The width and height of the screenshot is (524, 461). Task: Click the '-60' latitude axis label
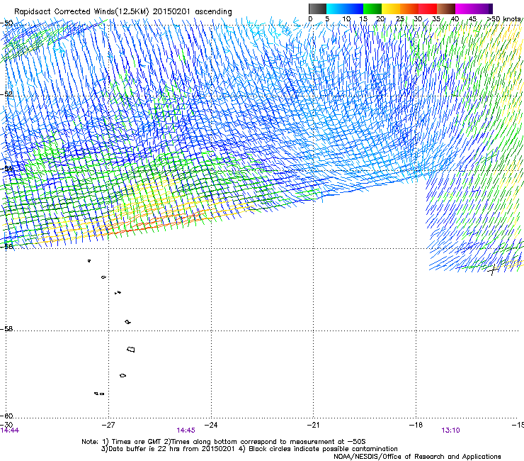(6, 416)
